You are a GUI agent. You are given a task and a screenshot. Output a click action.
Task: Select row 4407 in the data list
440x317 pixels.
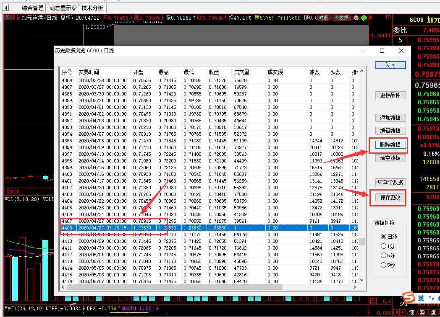point(210,221)
